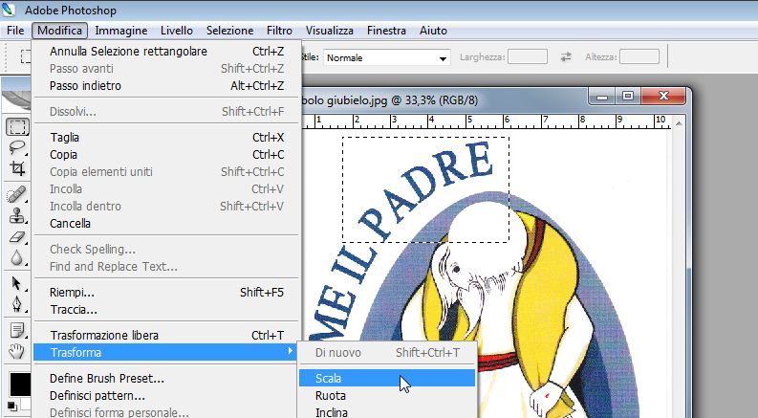
Task: Choose Copia from the Modifica menu
Action: 166,154
